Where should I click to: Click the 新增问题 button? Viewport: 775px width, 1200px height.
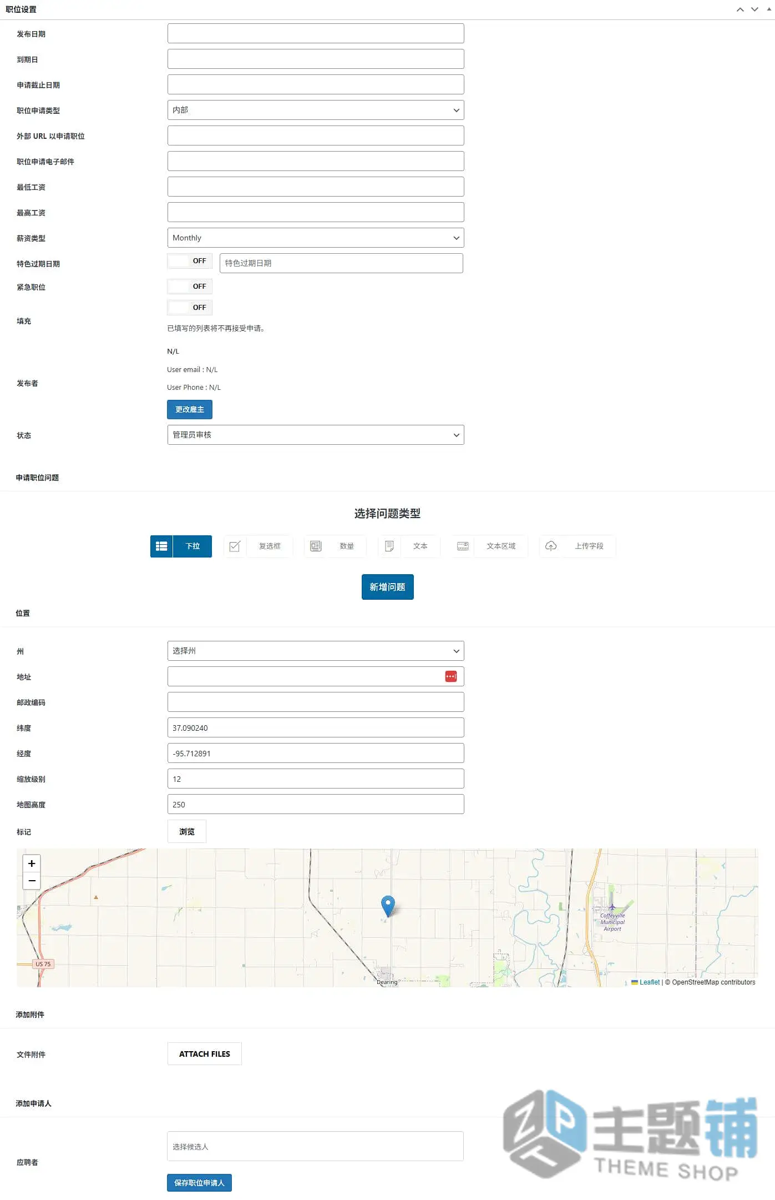point(388,587)
